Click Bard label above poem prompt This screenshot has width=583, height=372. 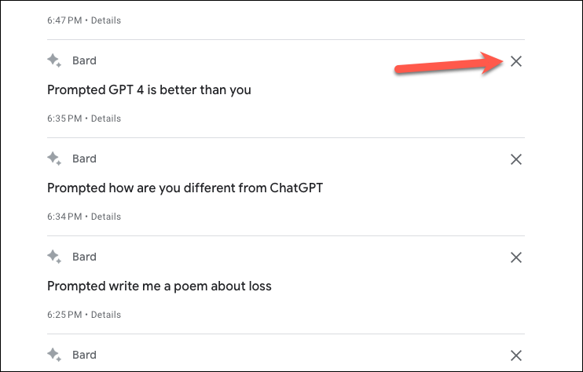[x=84, y=257]
